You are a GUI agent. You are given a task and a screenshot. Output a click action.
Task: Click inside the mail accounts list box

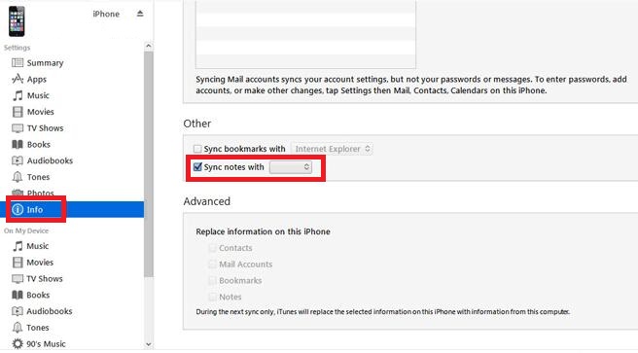[305, 34]
